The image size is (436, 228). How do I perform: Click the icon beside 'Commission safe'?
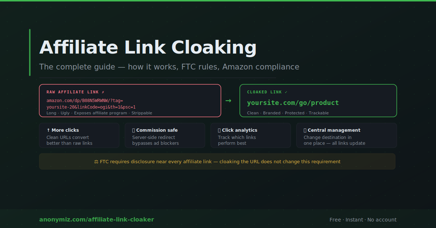tap(133, 130)
